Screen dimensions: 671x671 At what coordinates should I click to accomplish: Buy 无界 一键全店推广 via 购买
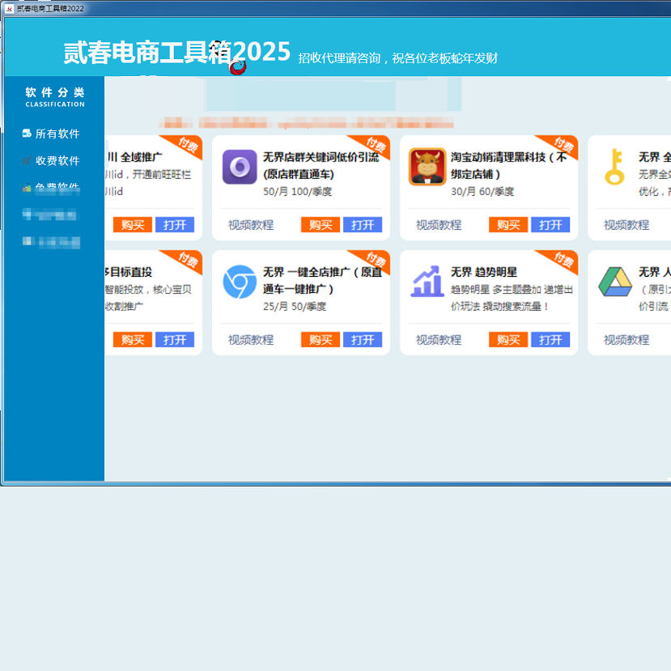point(321,340)
